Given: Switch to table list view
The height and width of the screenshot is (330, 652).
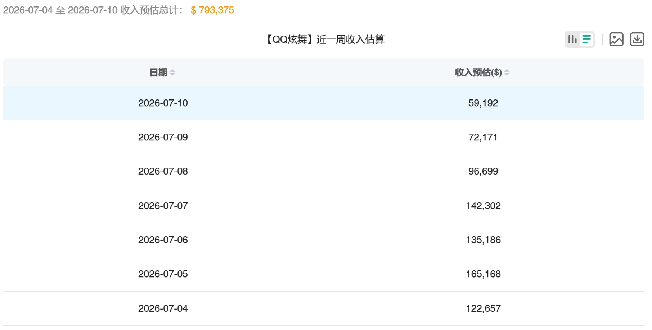Looking at the screenshot, I should coord(586,39).
